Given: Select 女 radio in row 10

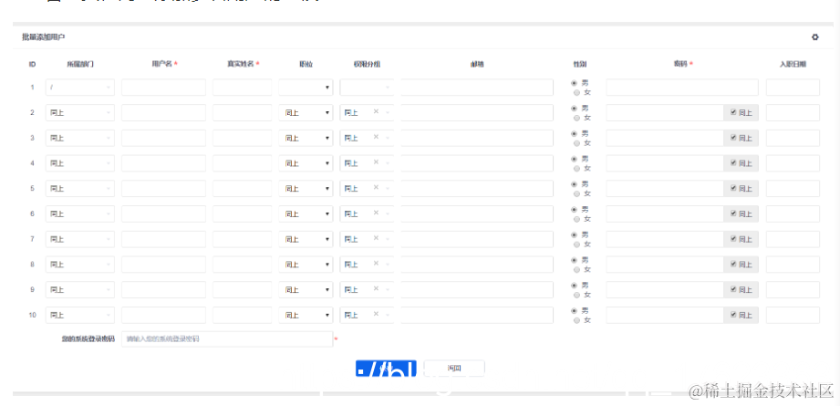Looking at the screenshot, I should click(x=576, y=320).
